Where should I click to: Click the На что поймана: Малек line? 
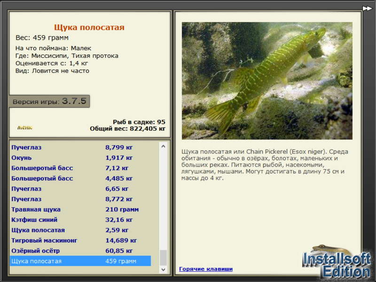pos(53,48)
